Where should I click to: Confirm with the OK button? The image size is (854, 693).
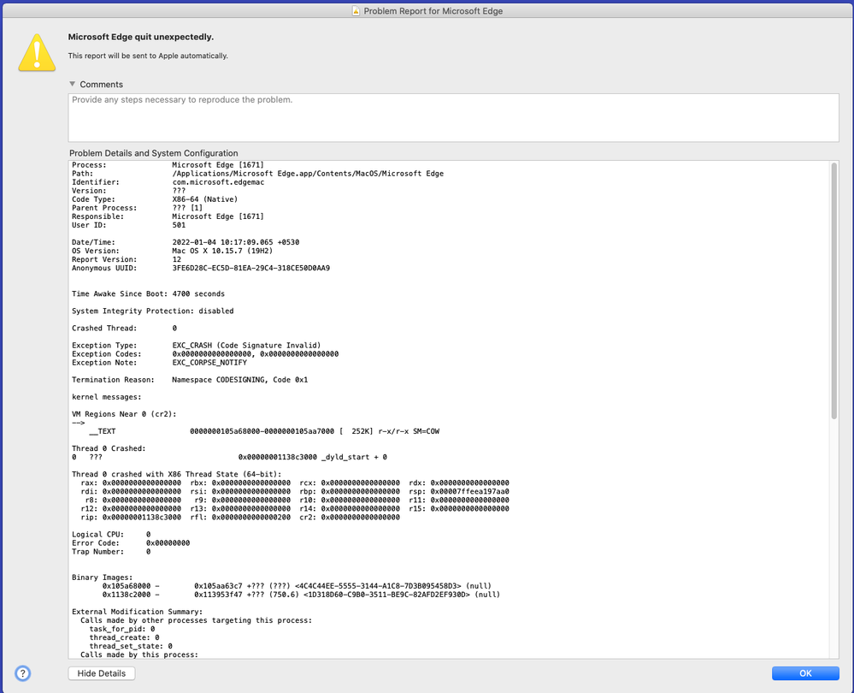coord(805,673)
